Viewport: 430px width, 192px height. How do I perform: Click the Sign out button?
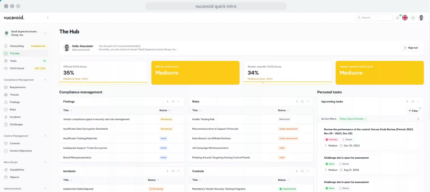coord(411,48)
